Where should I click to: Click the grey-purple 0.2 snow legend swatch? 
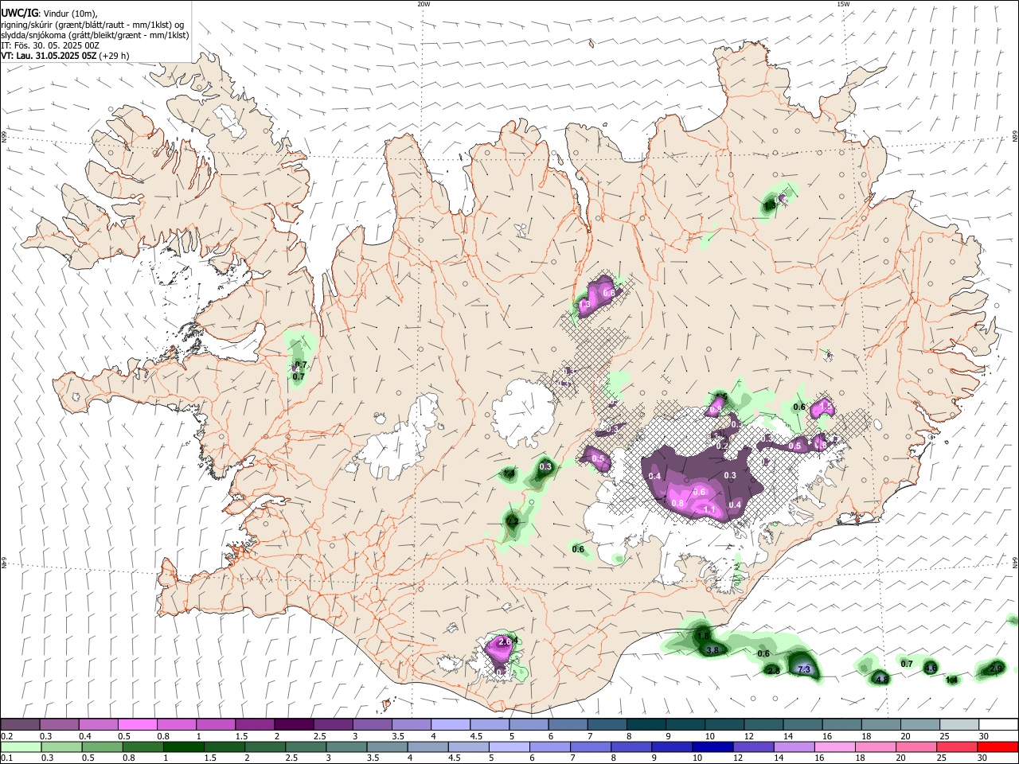click(20, 724)
